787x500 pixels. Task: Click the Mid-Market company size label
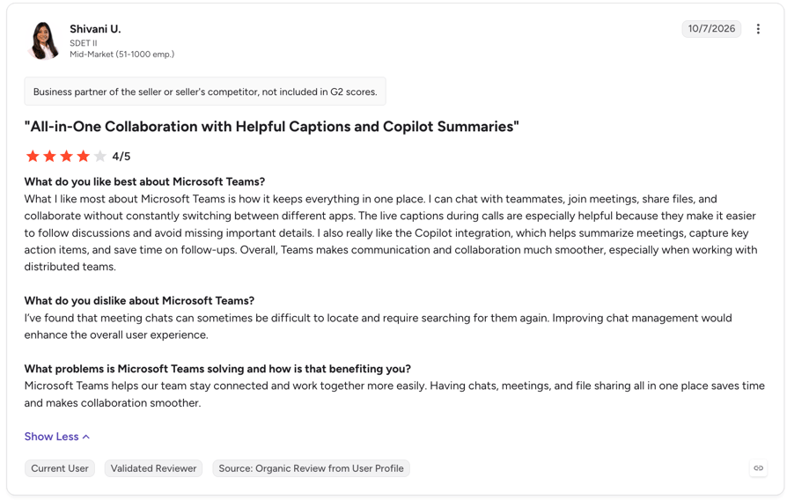tap(122, 55)
